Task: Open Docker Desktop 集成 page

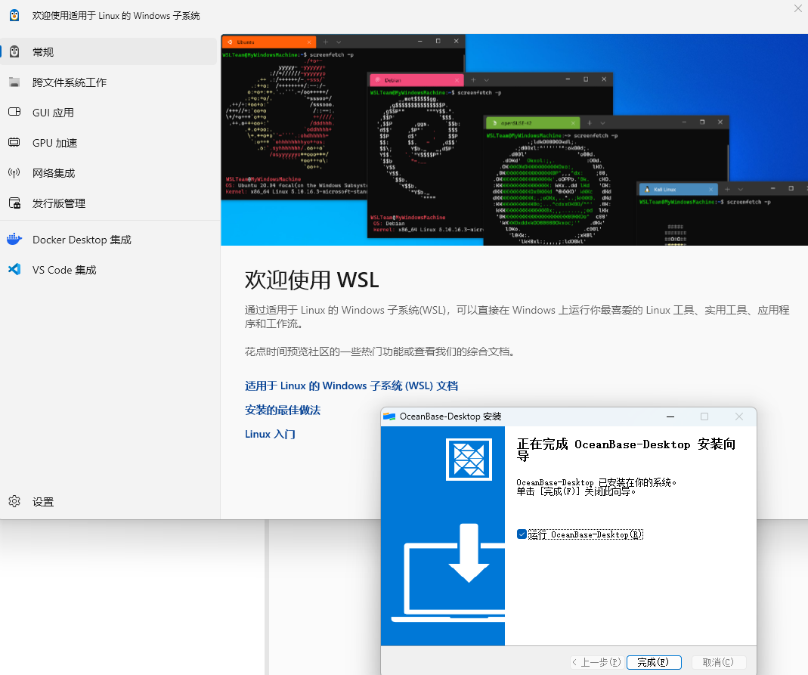Action: [x=109, y=240]
